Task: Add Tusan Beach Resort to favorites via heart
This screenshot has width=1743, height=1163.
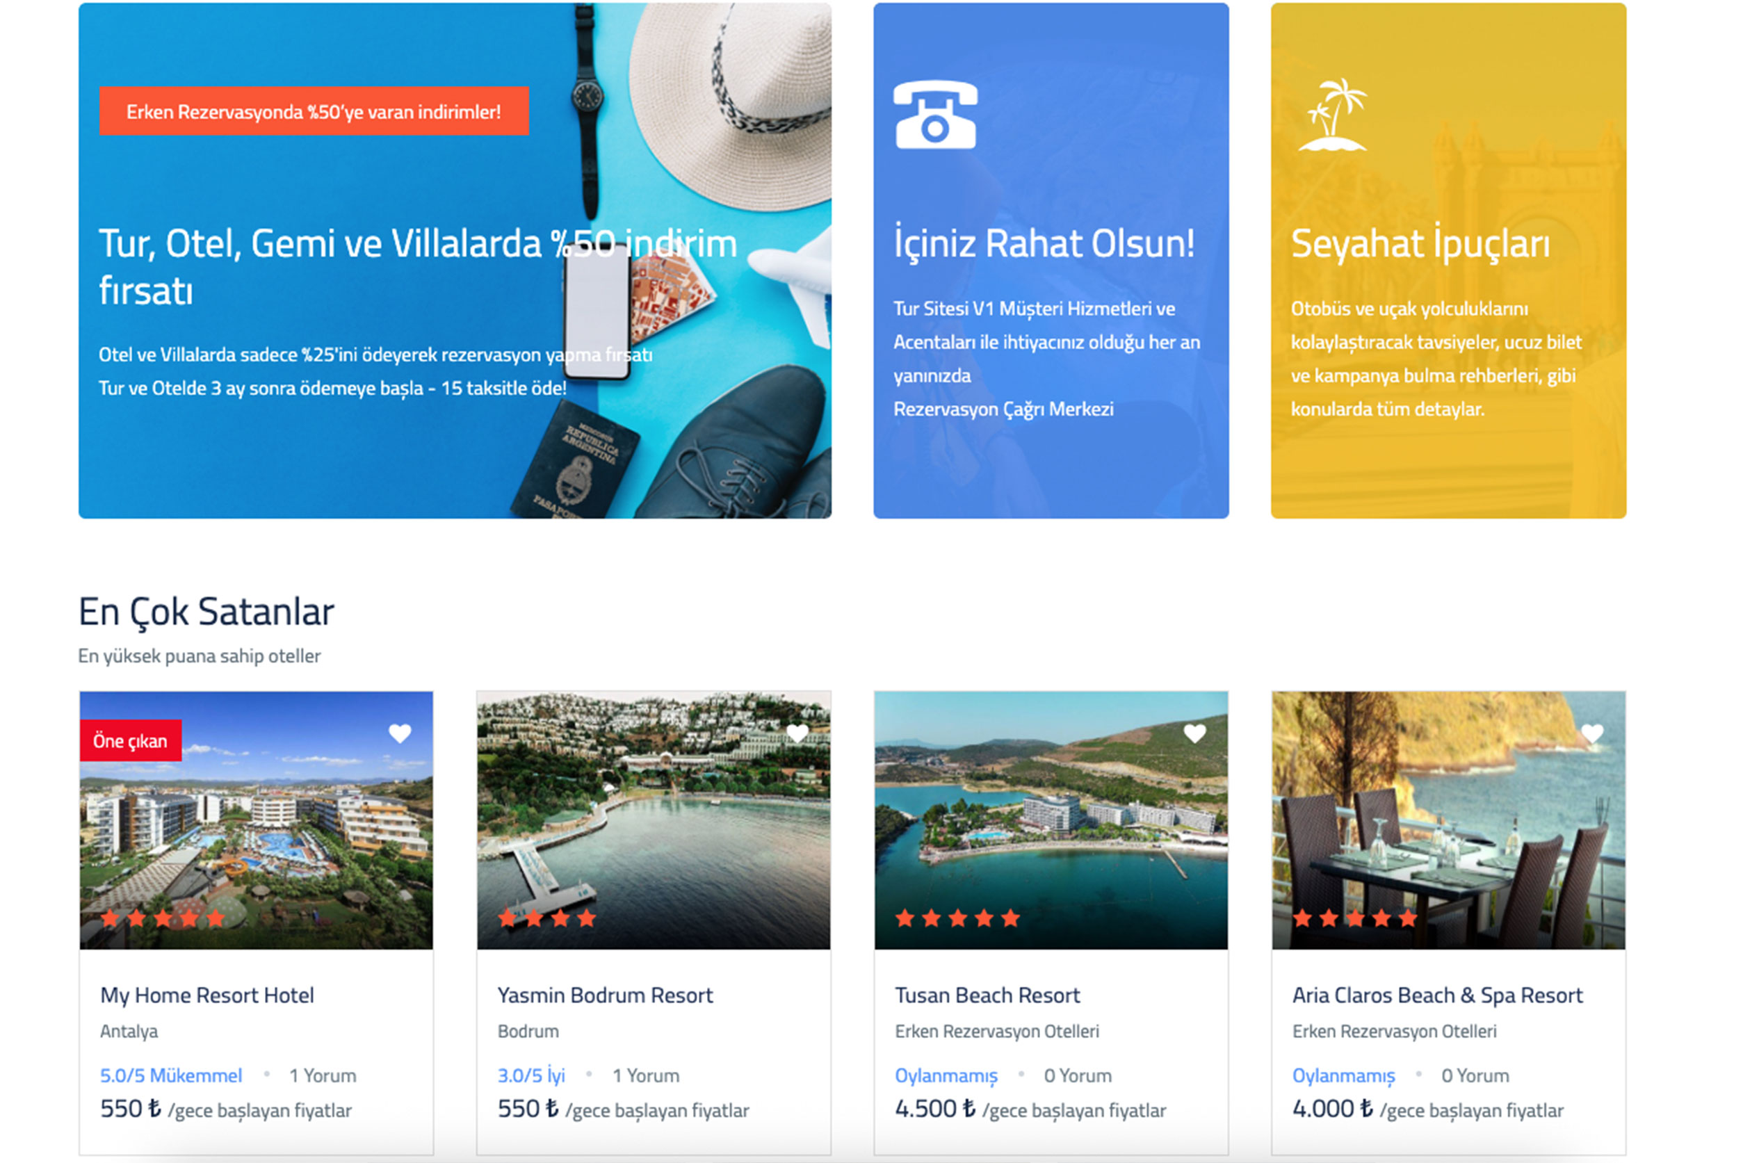Action: tap(1195, 733)
